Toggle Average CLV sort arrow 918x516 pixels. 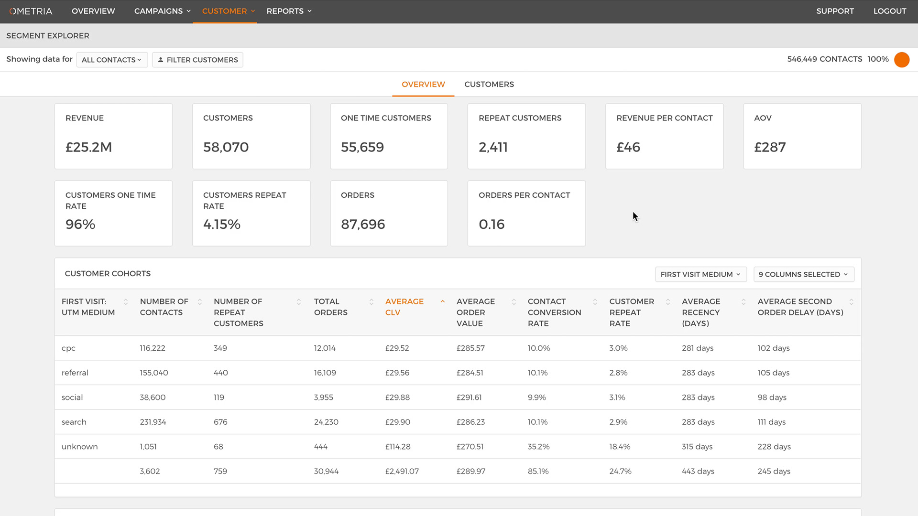pyautogui.click(x=443, y=301)
